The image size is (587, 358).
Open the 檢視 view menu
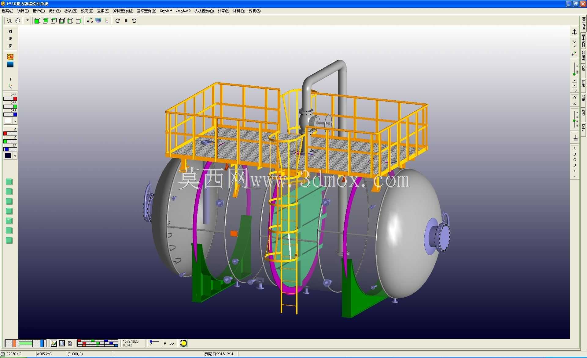71,11
